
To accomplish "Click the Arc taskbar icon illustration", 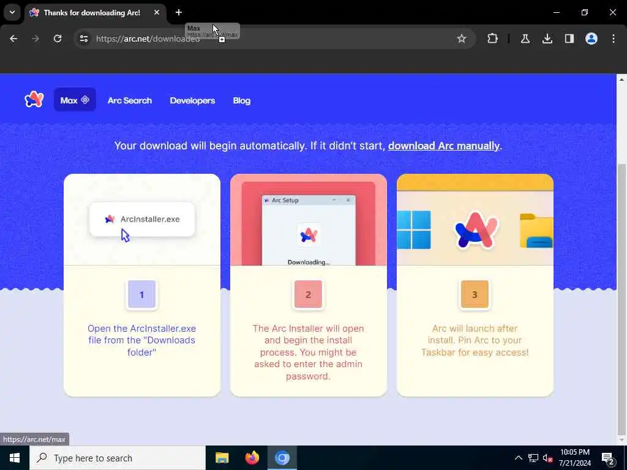I will click(x=476, y=230).
